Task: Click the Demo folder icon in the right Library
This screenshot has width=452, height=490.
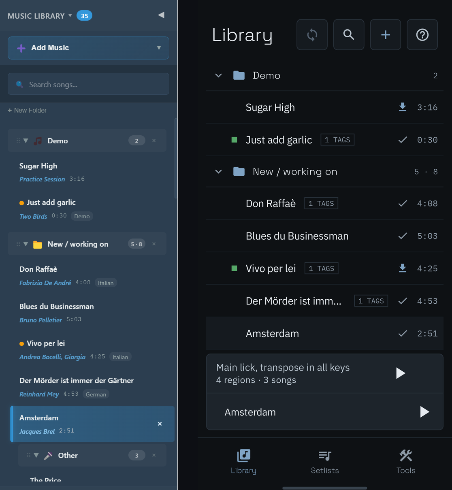Action: pyautogui.click(x=239, y=75)
